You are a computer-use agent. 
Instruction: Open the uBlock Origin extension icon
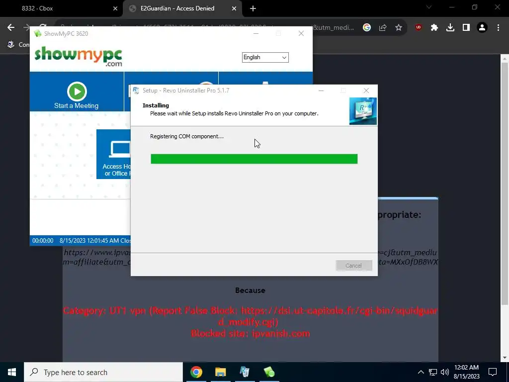(419, 28)
